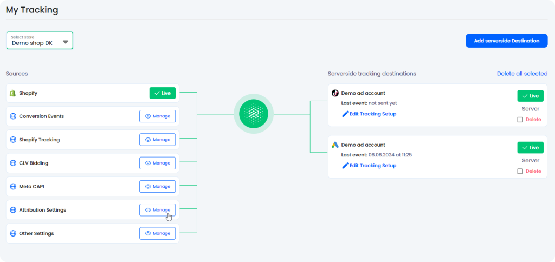Screen dimensions: 555x262
Task: Click the Conversion Events row label
Action: [41, 116]
